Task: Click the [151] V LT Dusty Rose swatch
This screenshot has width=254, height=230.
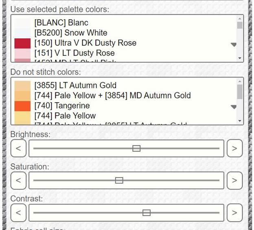Action: coord(22,53)
